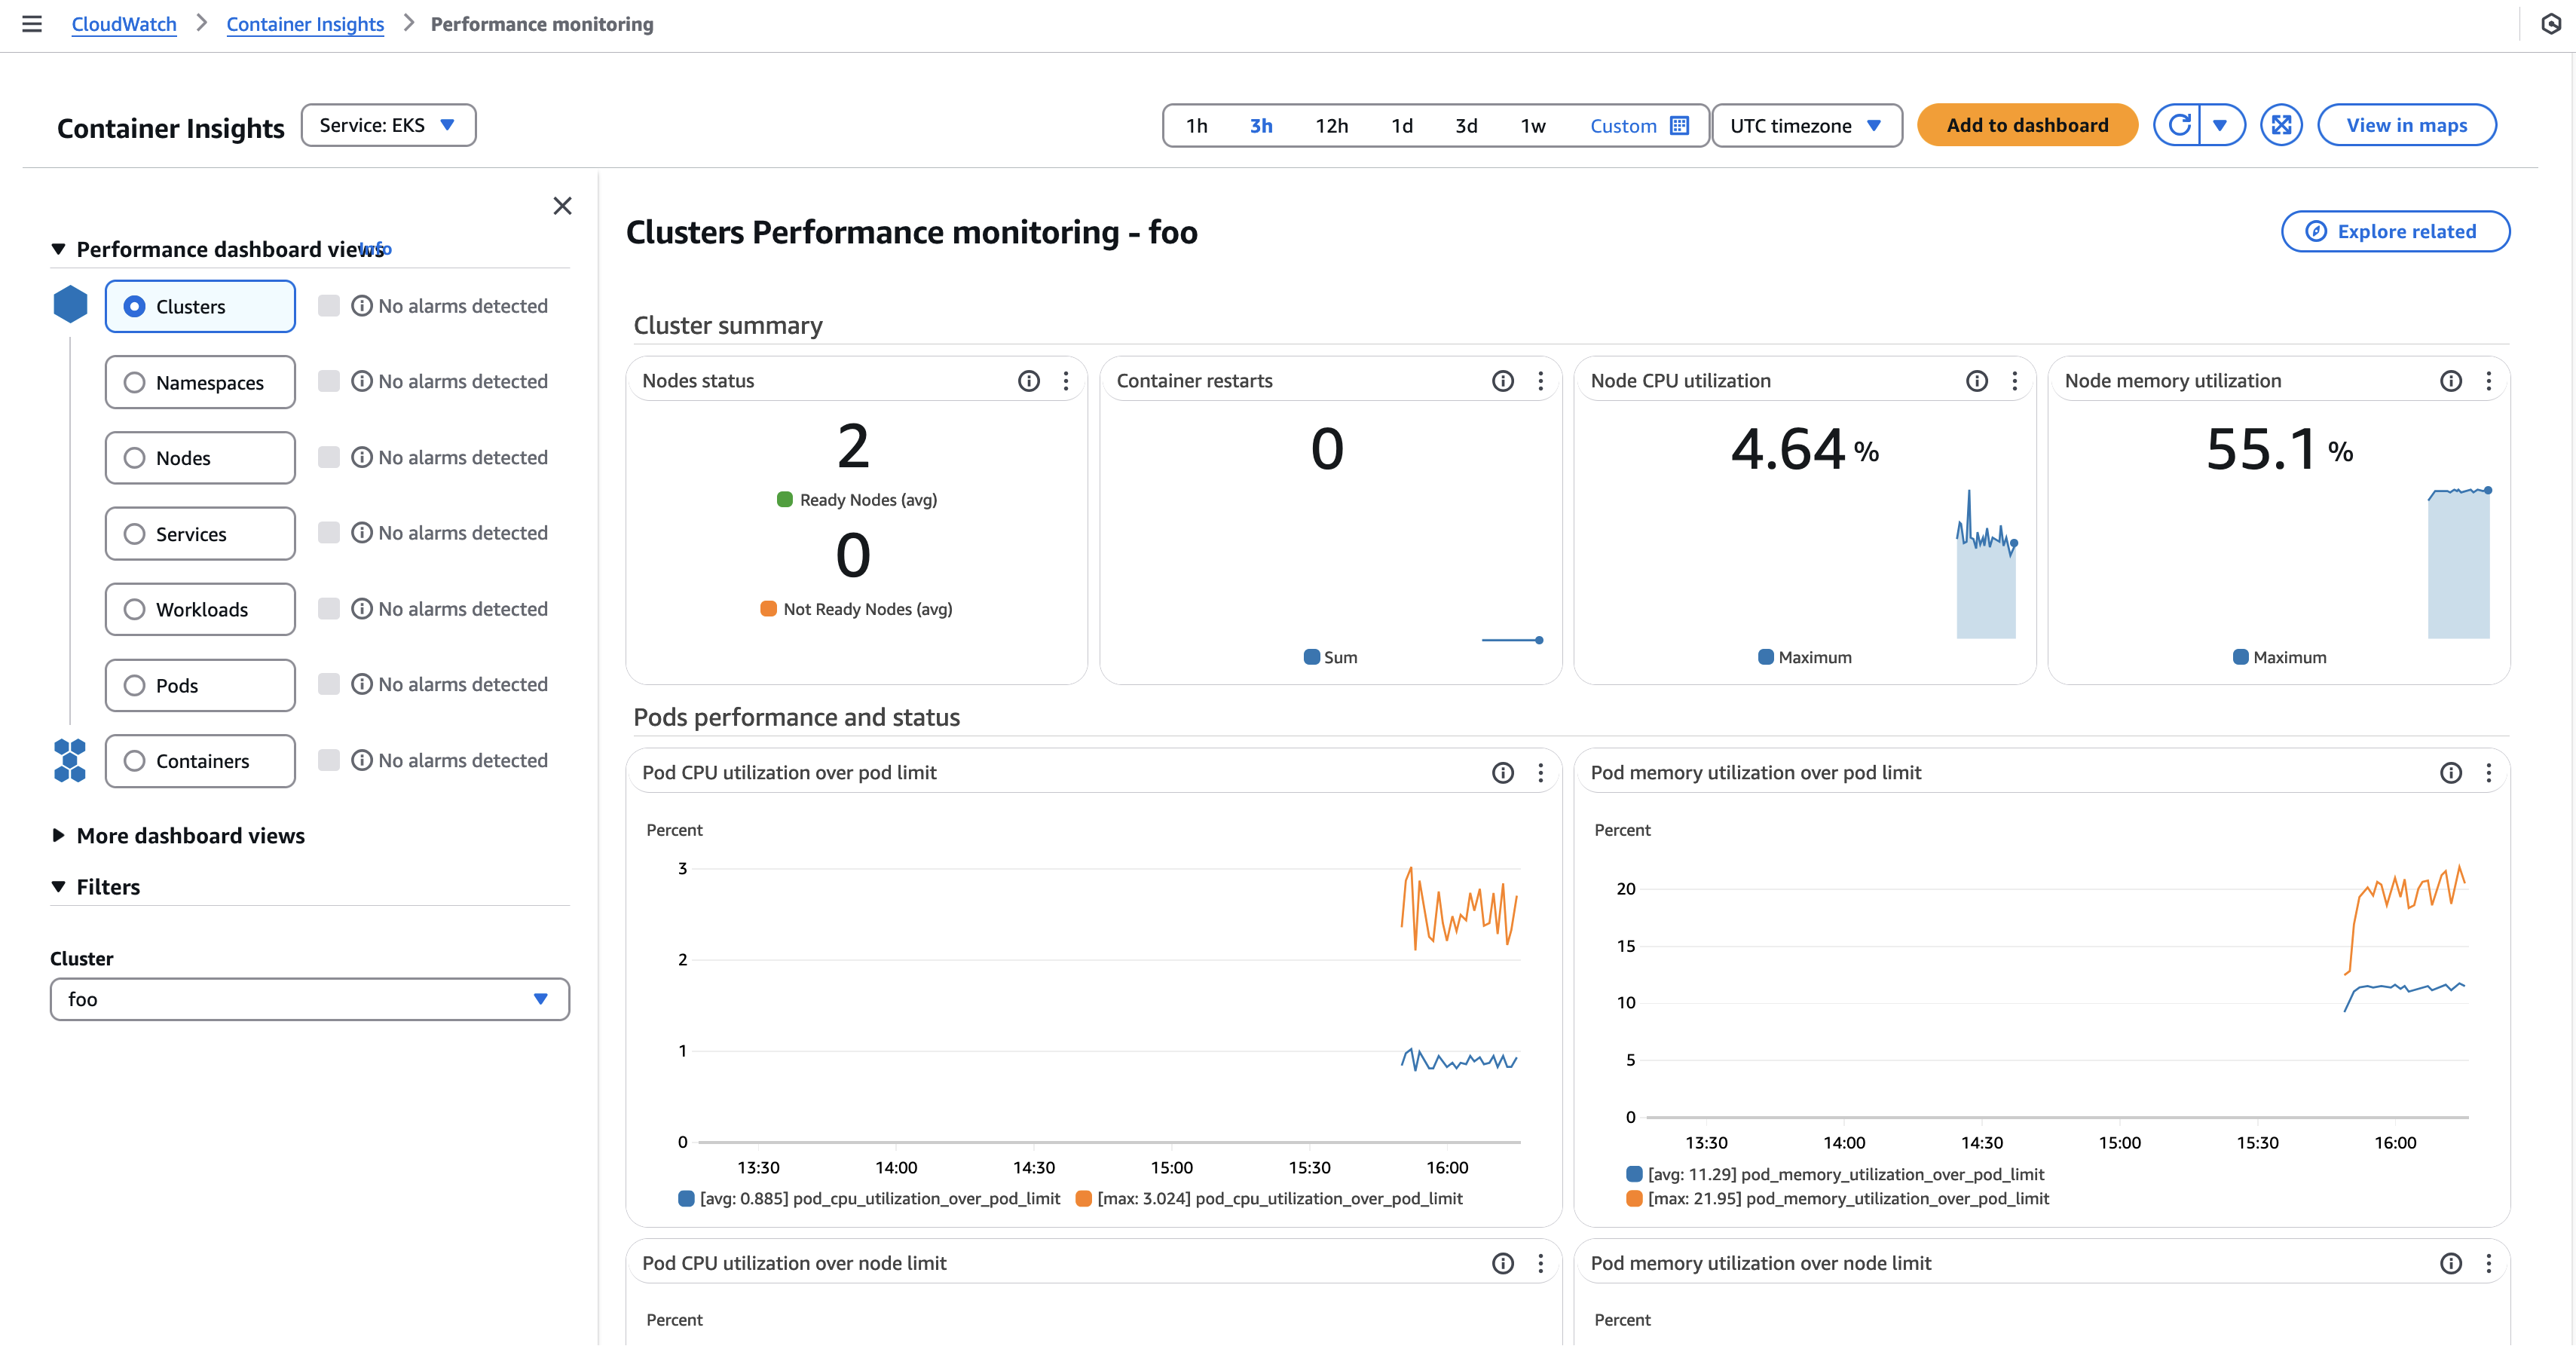
Task: Click the Node CPU utilization sparkline chart
Action: pyautogui.click(x=1987, y=564)
